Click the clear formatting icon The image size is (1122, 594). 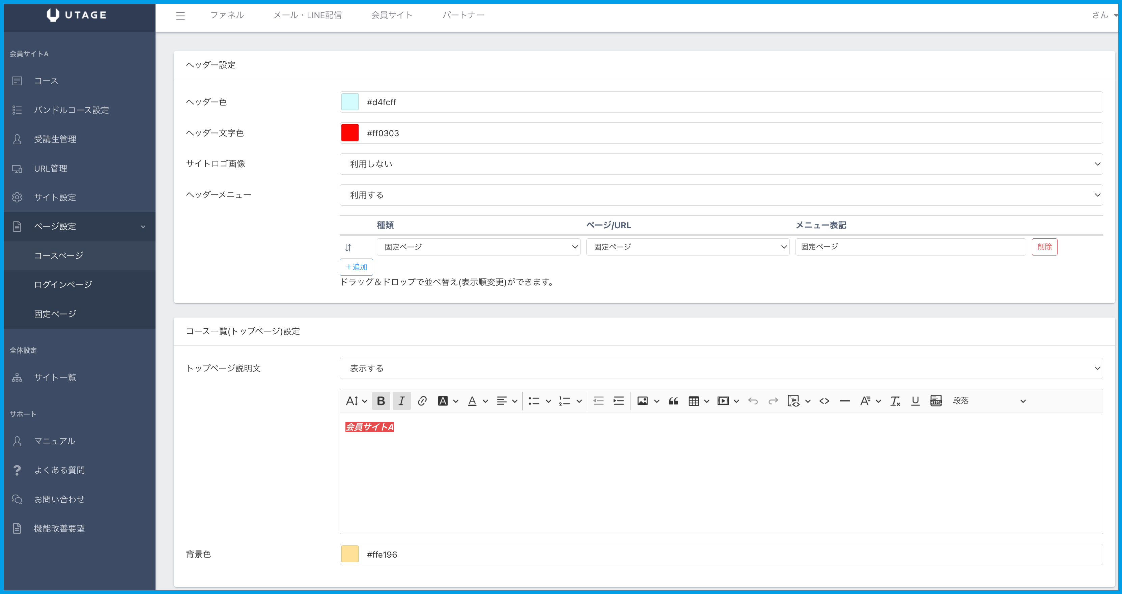(x=895, y=401)
